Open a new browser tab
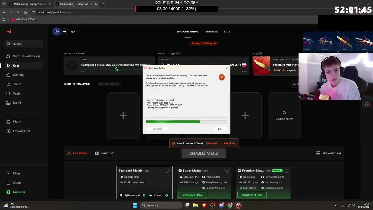This screenshot has width=373, height=210. coord(103,4)
